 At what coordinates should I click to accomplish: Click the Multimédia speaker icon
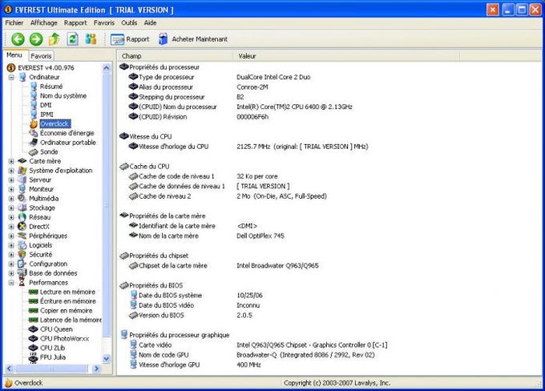tap(22, 198)
